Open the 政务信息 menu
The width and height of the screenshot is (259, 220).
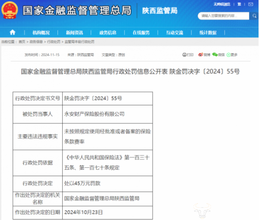coord(108,32)
